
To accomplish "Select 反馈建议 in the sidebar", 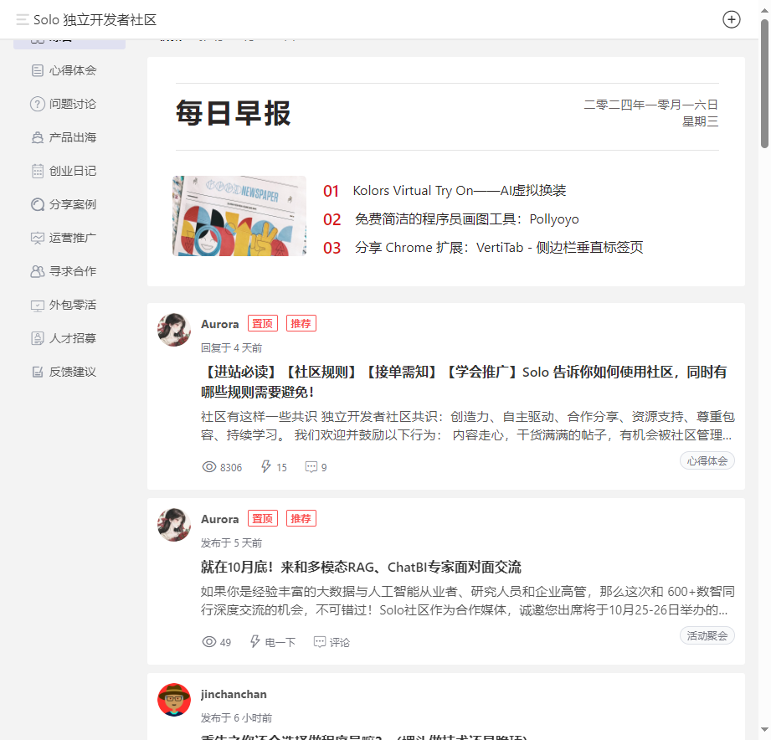I will point(69,372).
